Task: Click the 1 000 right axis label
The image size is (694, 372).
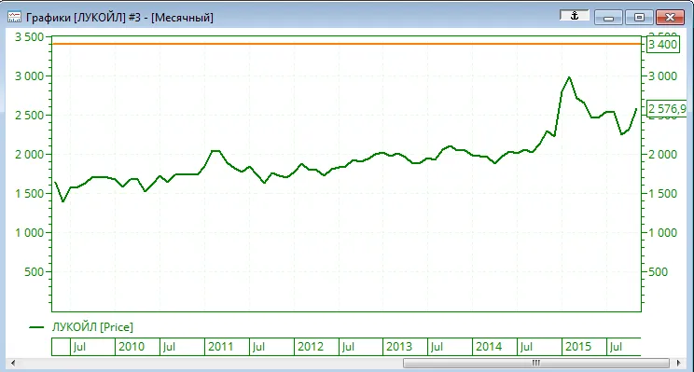Action: [662, 233]
